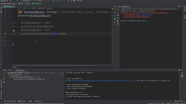The image size is (186, 104).
Task: Collapse src/main/kotlin/NullSafety.kt tree node
Action: [10, 77]
